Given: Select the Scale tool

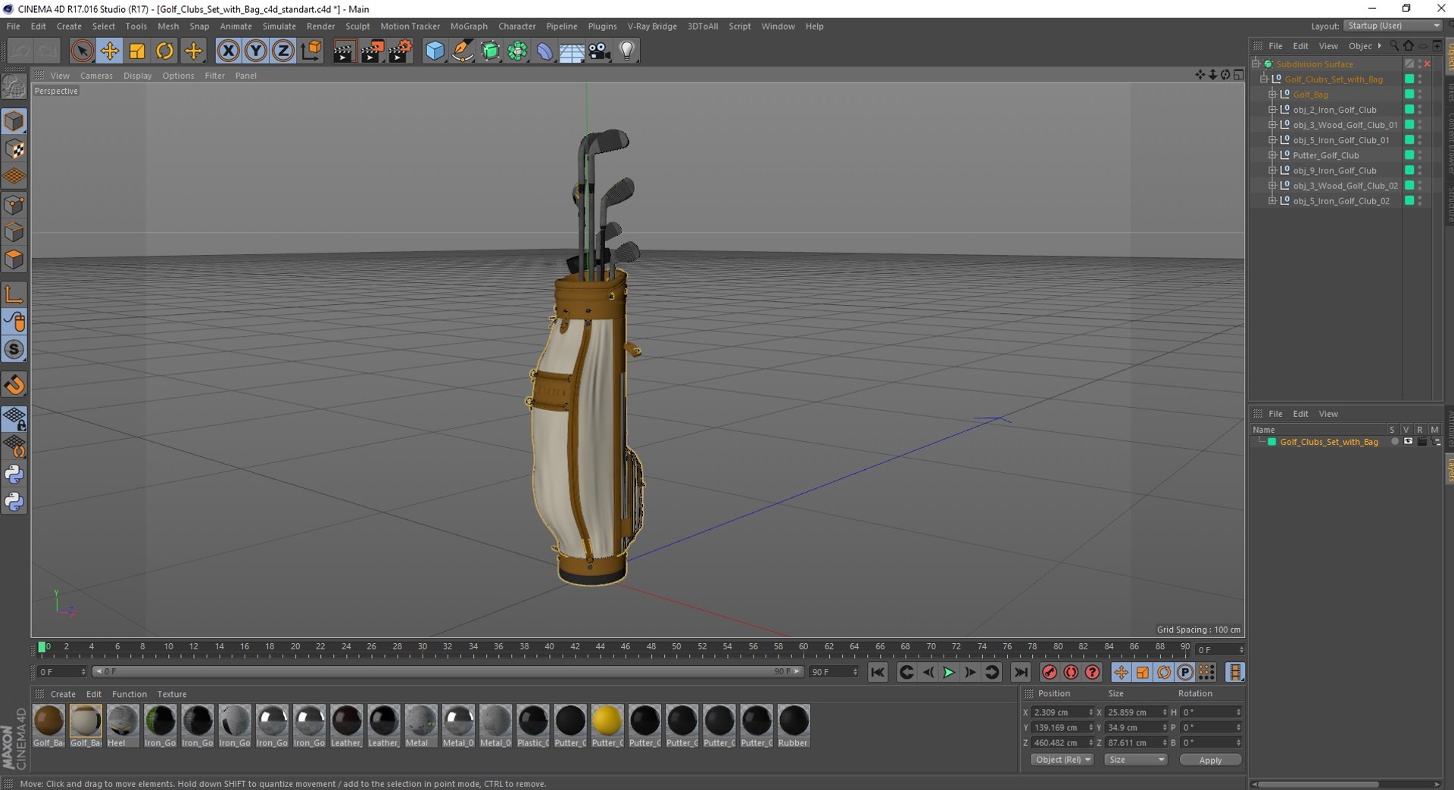Looking at the screenshot, I should [x=137, y=51].
